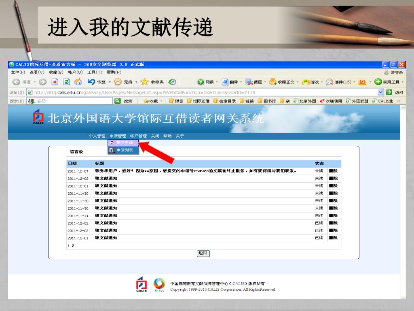Expand the 网银 dropdown arrow

217,82
